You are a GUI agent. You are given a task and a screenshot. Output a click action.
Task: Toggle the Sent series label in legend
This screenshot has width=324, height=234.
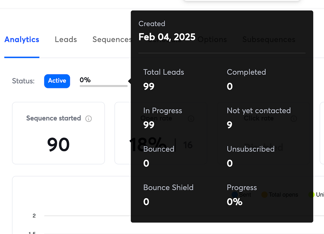(x=245, y=195)
